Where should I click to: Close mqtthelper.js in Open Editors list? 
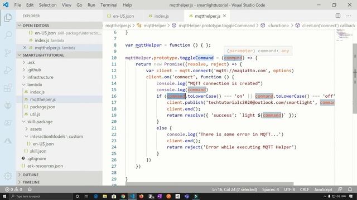tap(25, 48)
